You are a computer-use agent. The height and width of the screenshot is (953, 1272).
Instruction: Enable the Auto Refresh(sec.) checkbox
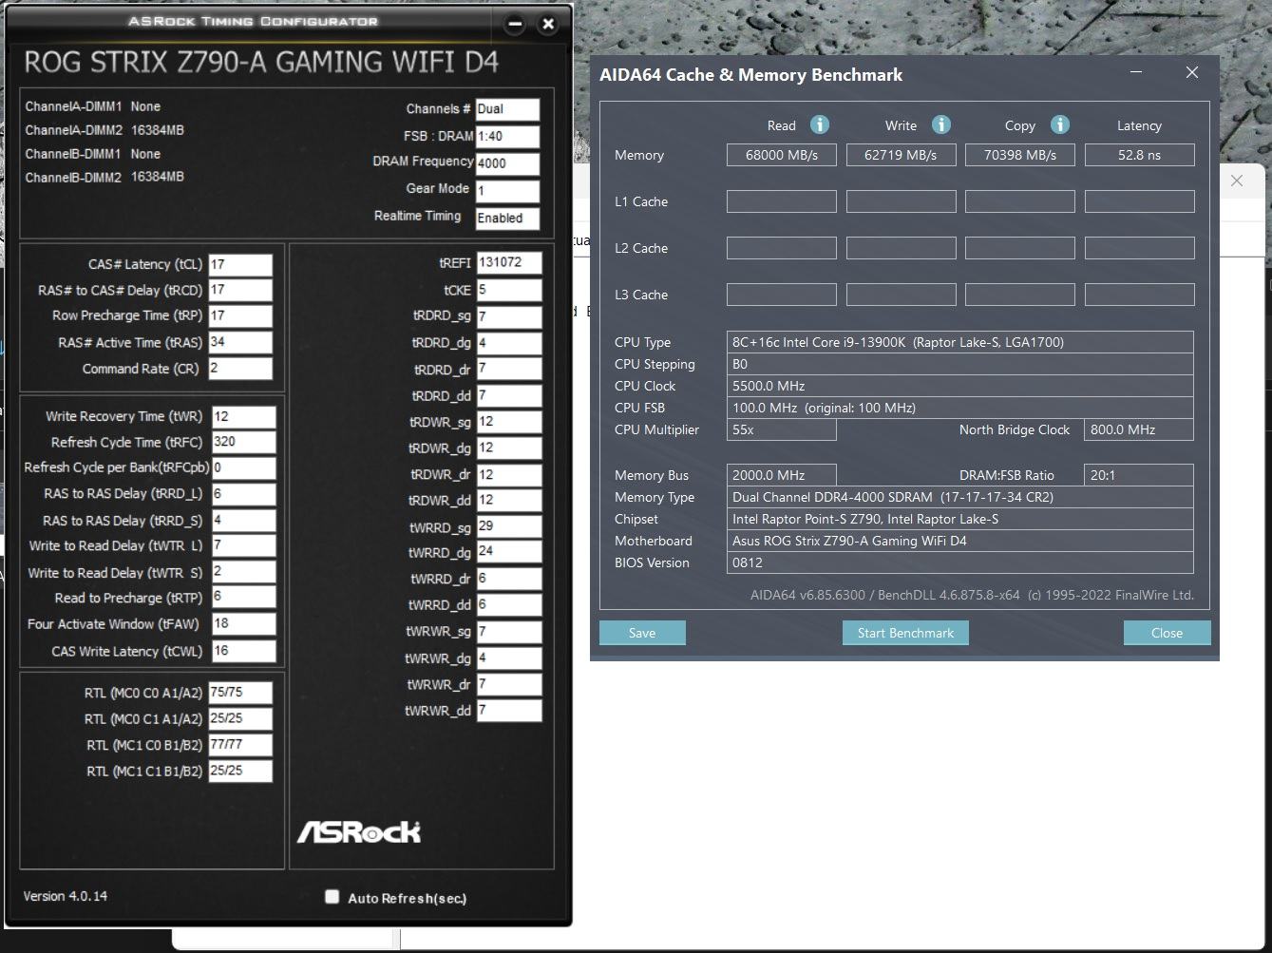point(332,896)
